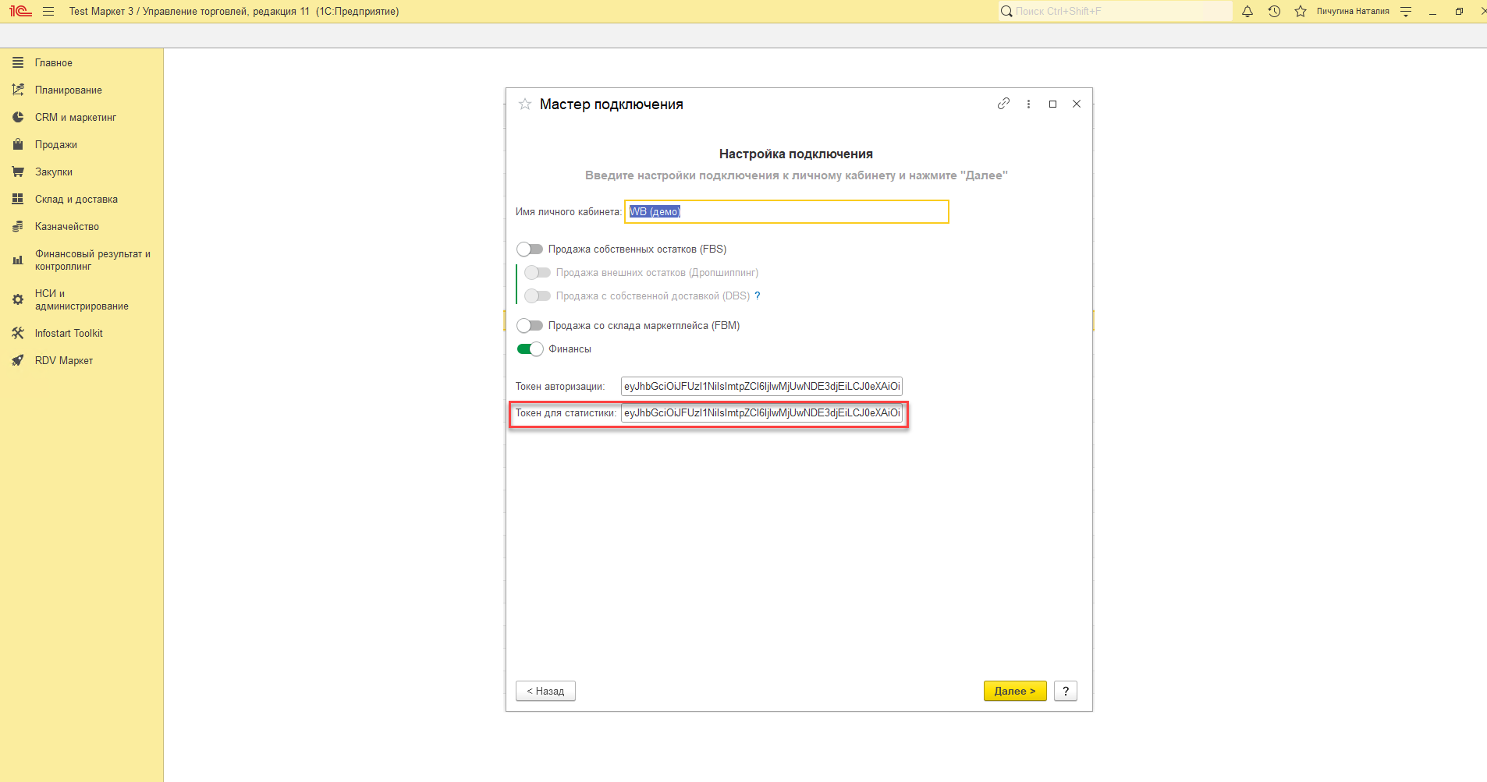Image resolution: width=1487 pixels, height=782 pixels.
Task: Toggle Продажа внешних остатков (Дропшиппинг)
Action: 538,272
